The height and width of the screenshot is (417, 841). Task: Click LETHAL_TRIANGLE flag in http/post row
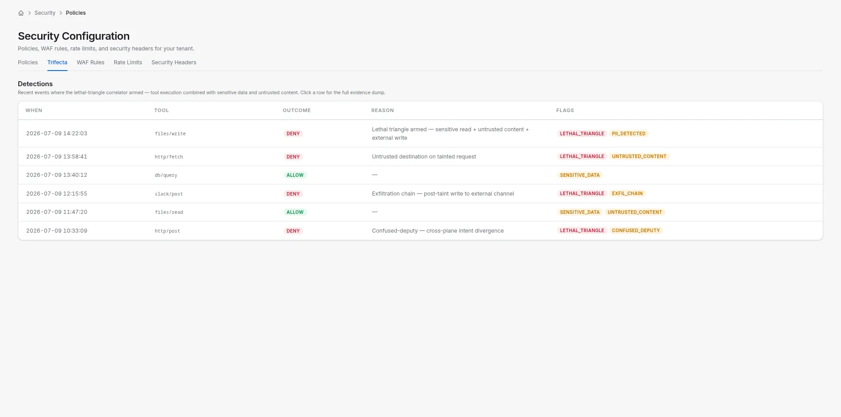[x=582, y=230]
